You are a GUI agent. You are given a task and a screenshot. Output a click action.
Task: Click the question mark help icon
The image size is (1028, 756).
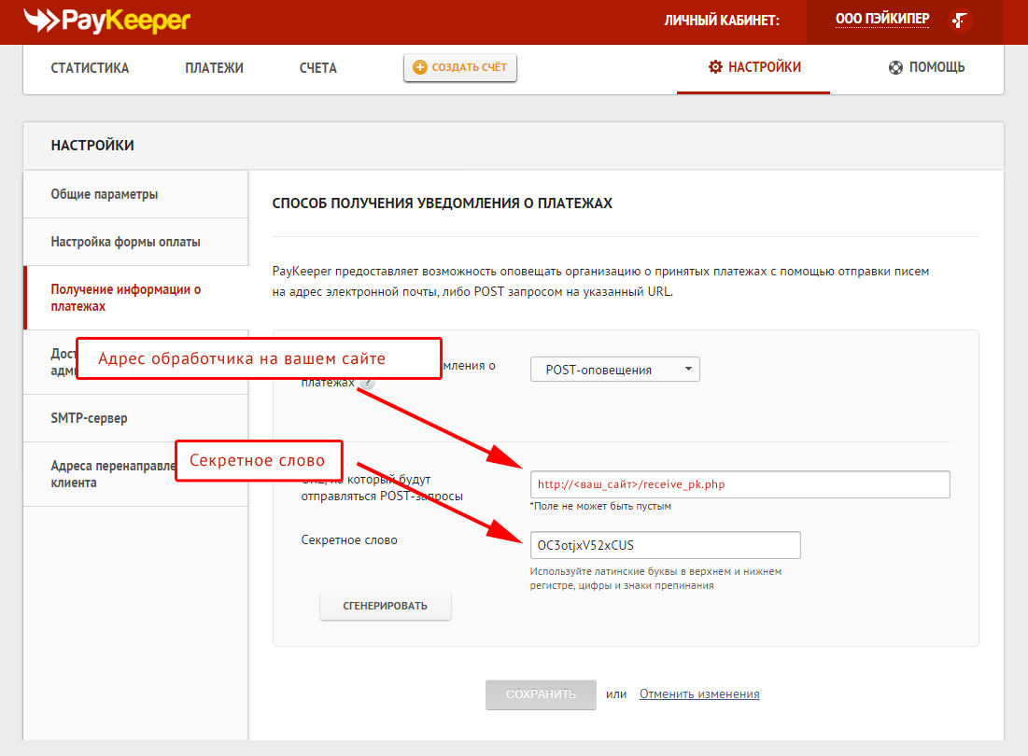coord(367,383)
